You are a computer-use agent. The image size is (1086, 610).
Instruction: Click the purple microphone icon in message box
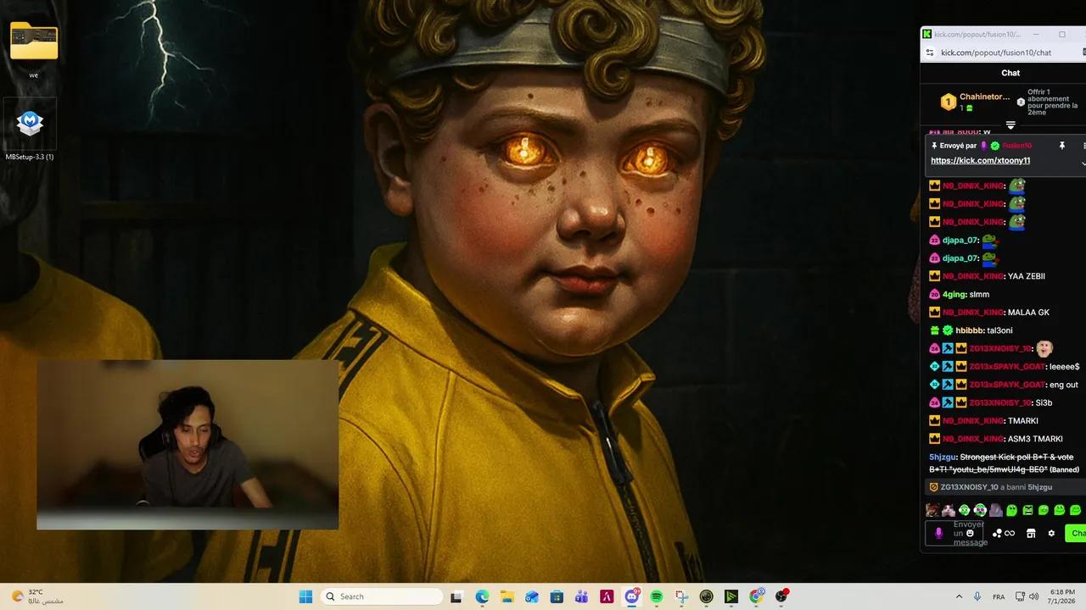click(x=938, y=533)
